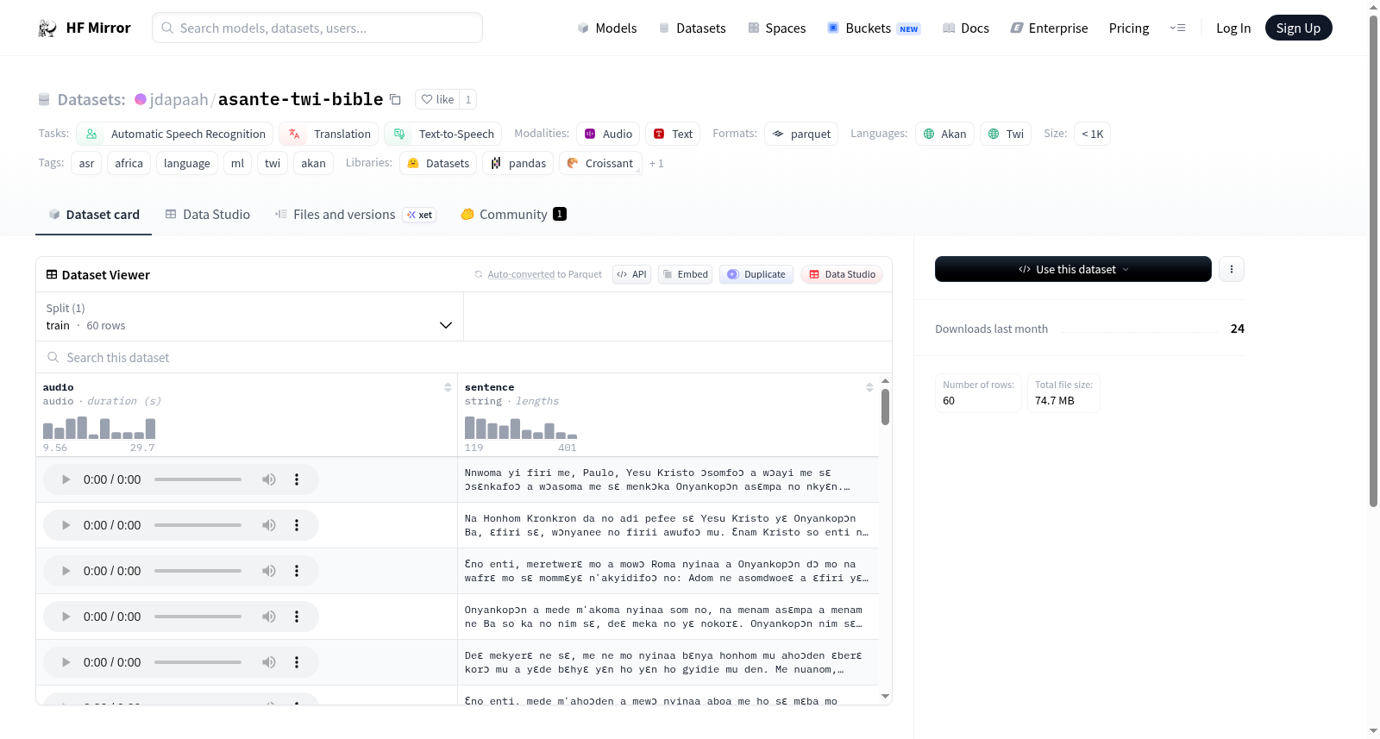
Task: Go to Datasets in top navigation
Action: (692, 28)
